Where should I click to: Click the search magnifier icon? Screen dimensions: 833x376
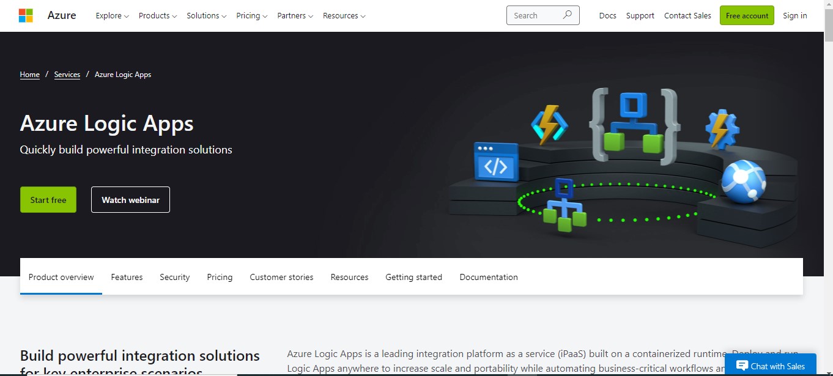point(568,15)
